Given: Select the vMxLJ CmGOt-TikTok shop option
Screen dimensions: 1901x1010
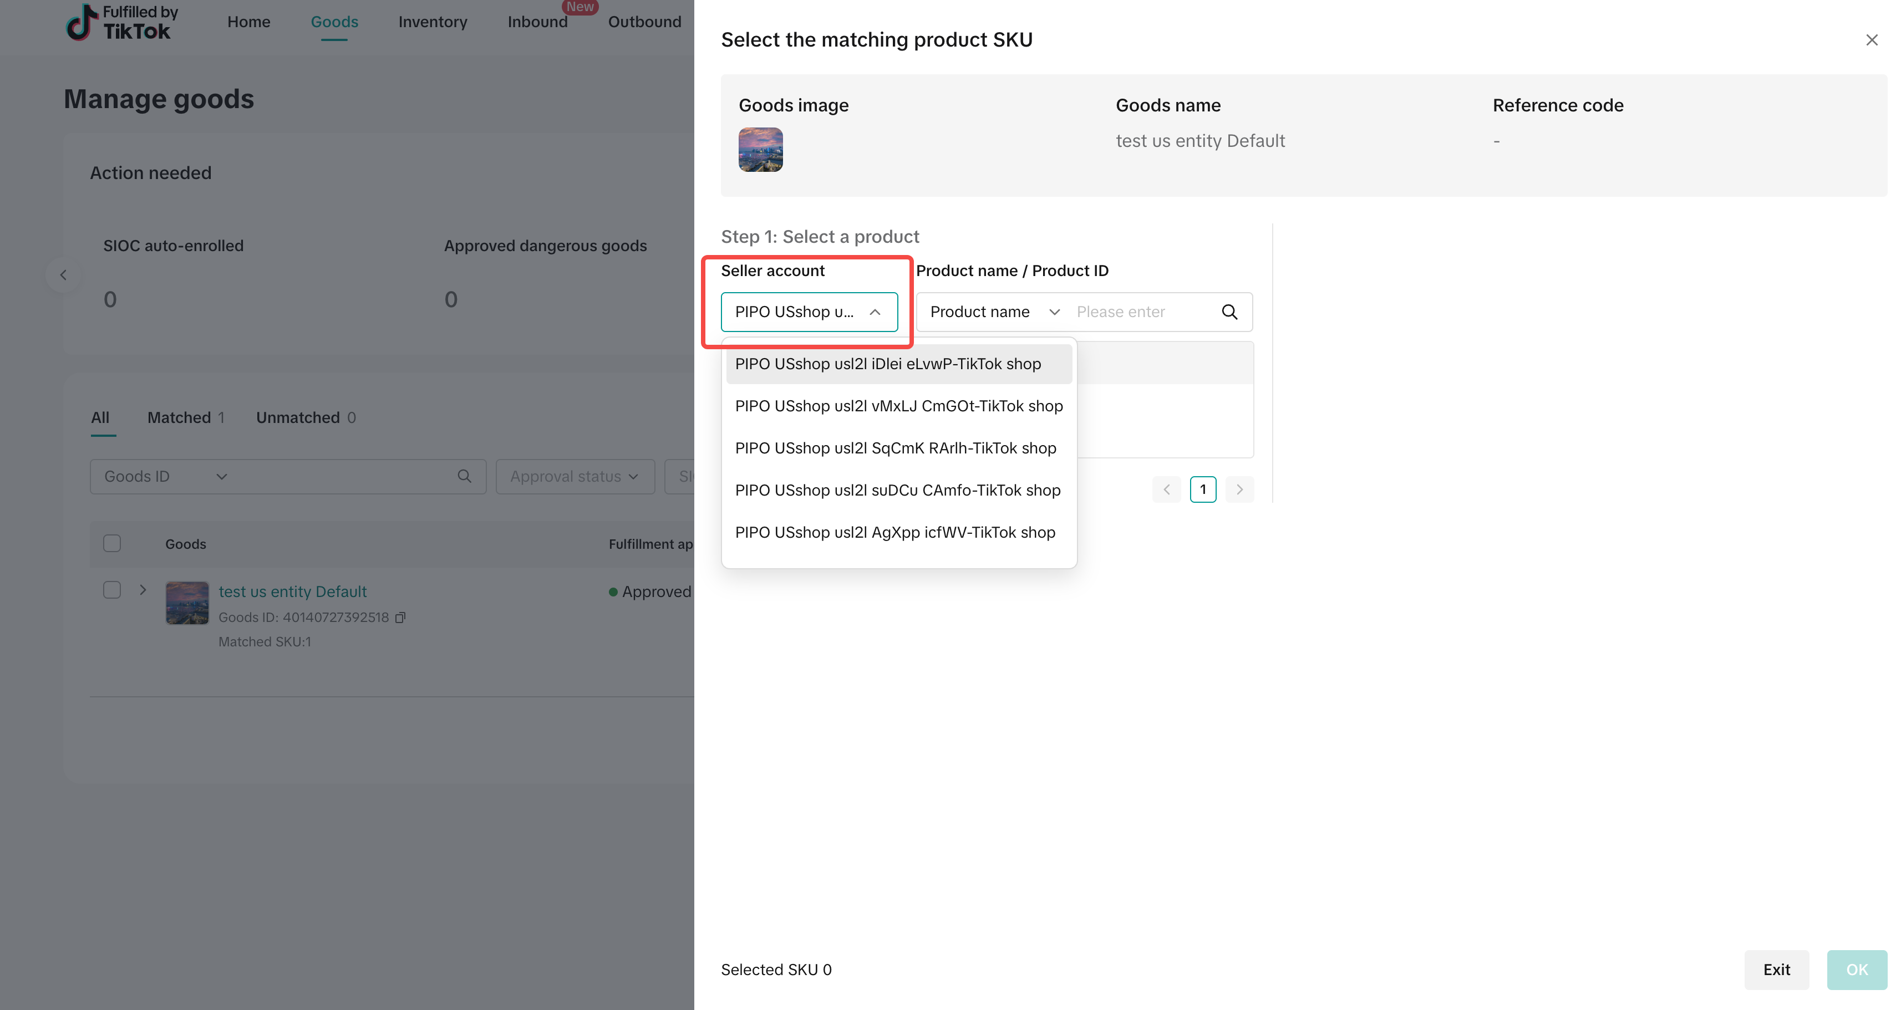Looking at the screenshot, I should click(898, 406).
